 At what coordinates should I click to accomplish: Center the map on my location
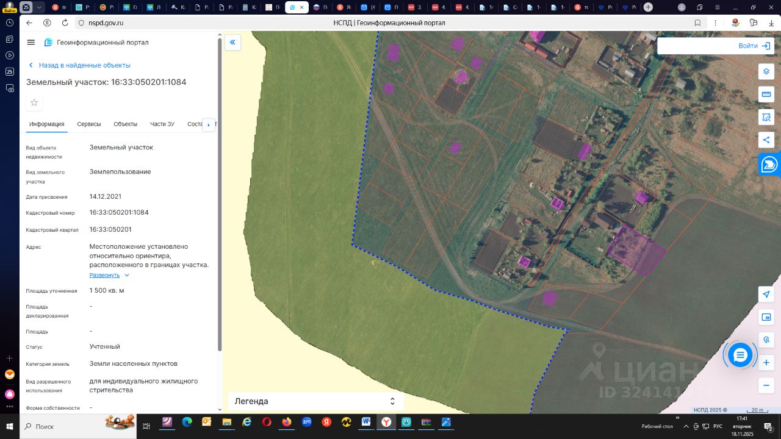pyautogui.click(x=766, y=294)
